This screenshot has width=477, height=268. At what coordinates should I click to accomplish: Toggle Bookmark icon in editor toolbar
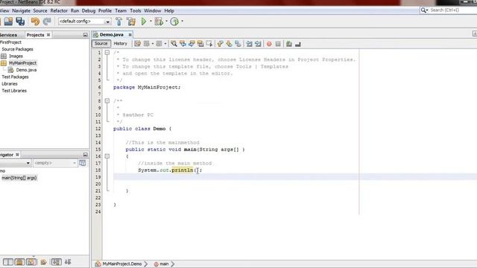click(238, 44)
